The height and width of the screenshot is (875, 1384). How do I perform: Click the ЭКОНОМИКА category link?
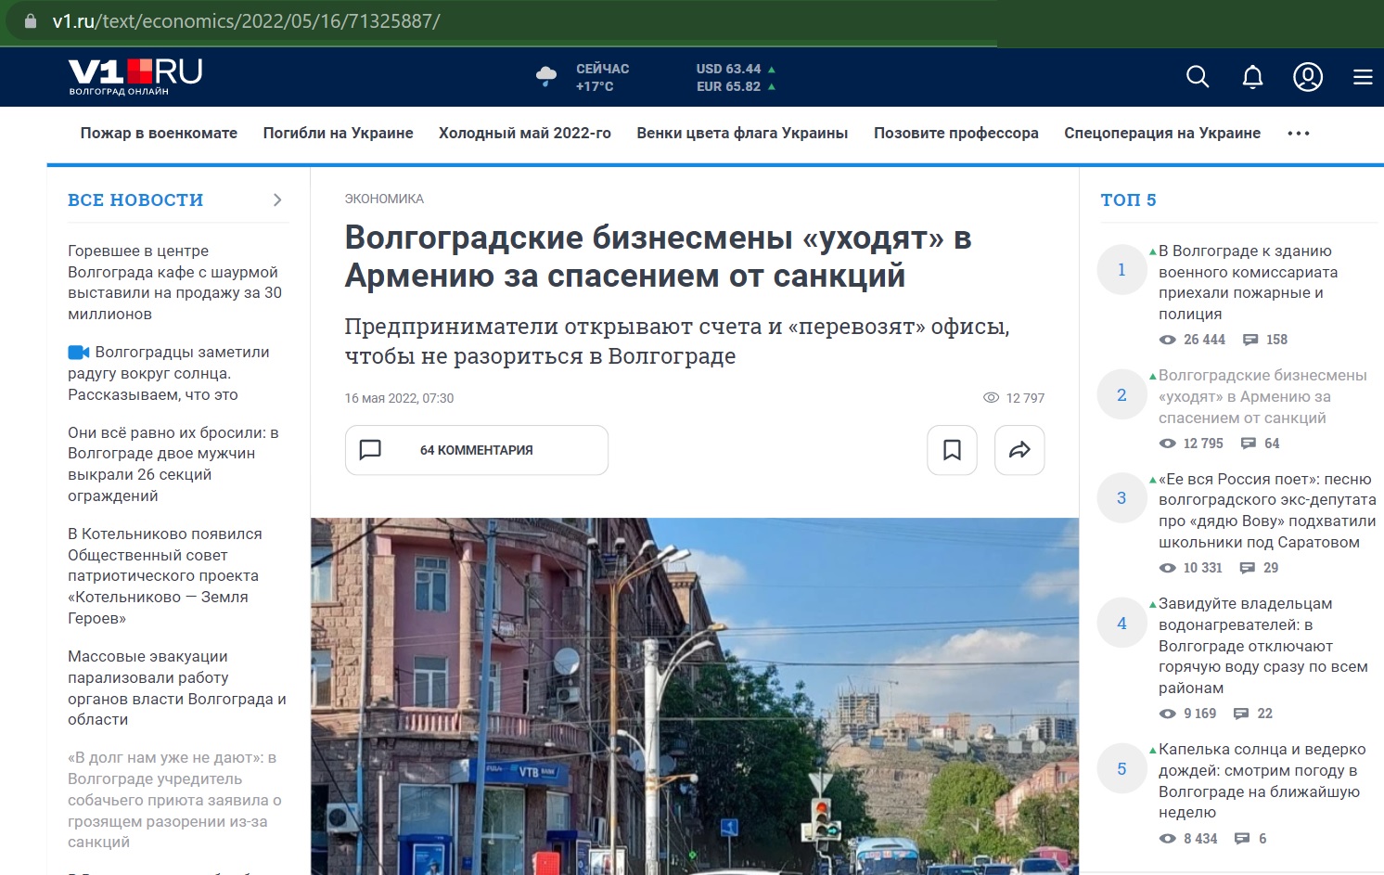click(384, 199)
